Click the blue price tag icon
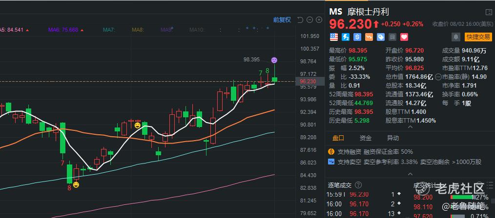The image size is (495, 218). click(x=381, y=37)
